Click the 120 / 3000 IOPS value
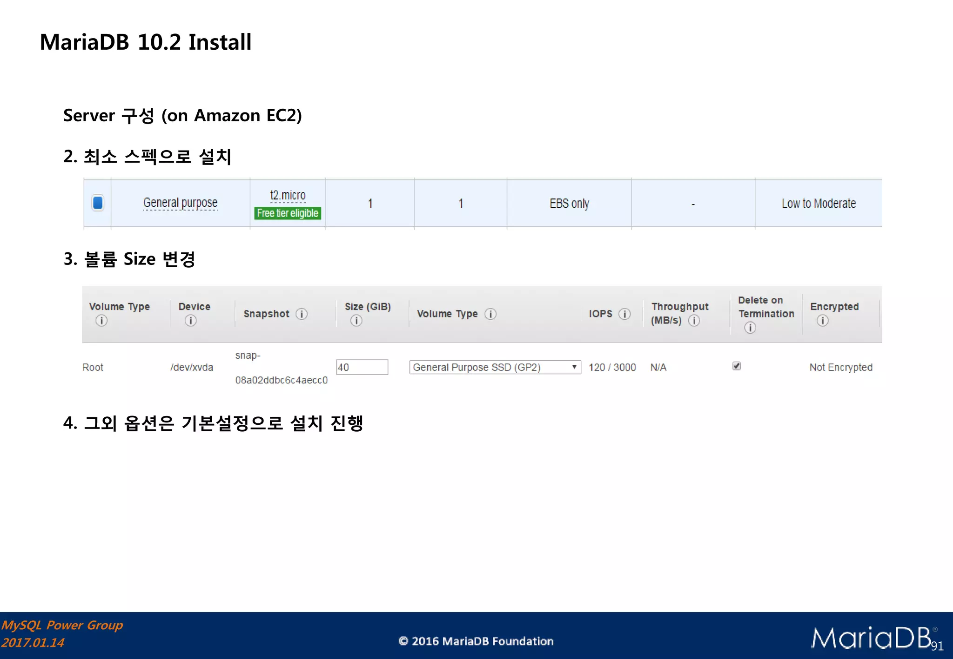The width and height of the screenshot is (953, 659). [x=612, y=367]
